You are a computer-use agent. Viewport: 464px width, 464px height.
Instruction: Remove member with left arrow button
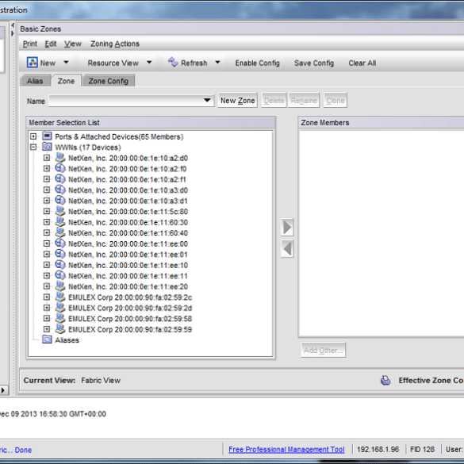287,248
